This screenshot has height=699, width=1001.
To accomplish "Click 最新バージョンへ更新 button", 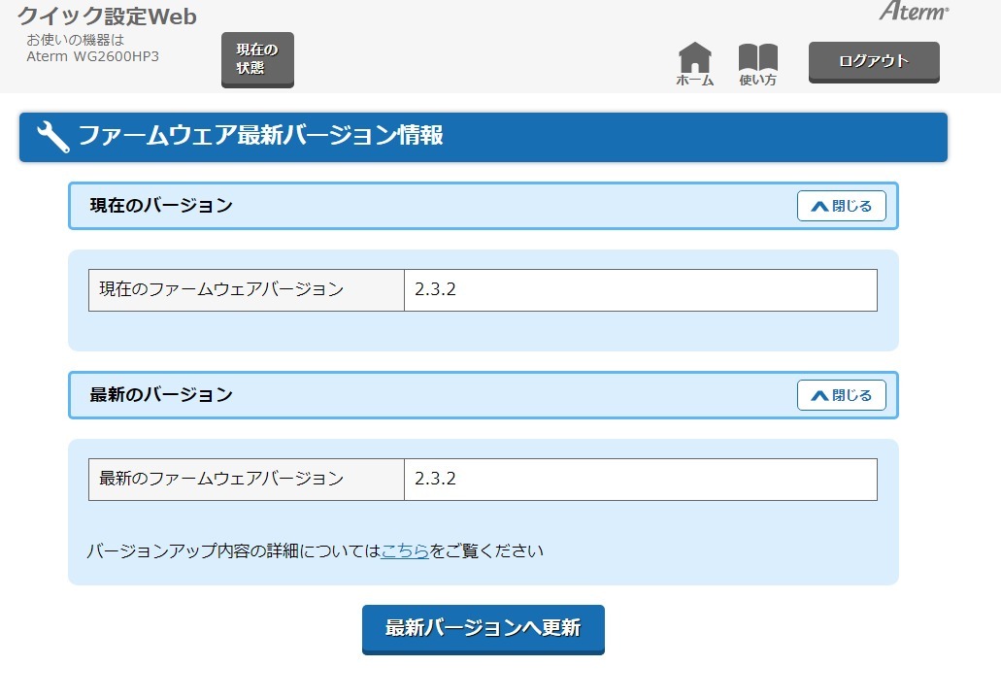I will coord(484,629).
